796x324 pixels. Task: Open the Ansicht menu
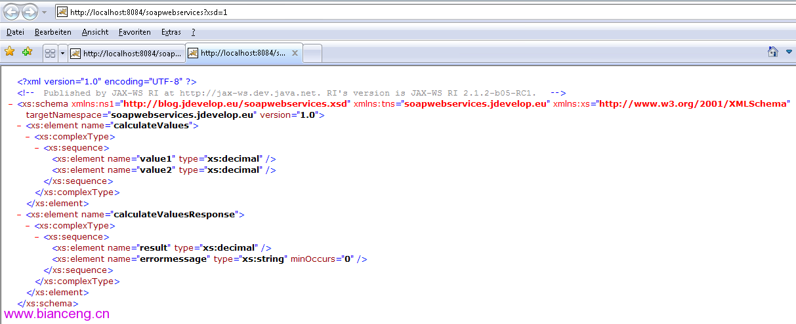point(95,31)
